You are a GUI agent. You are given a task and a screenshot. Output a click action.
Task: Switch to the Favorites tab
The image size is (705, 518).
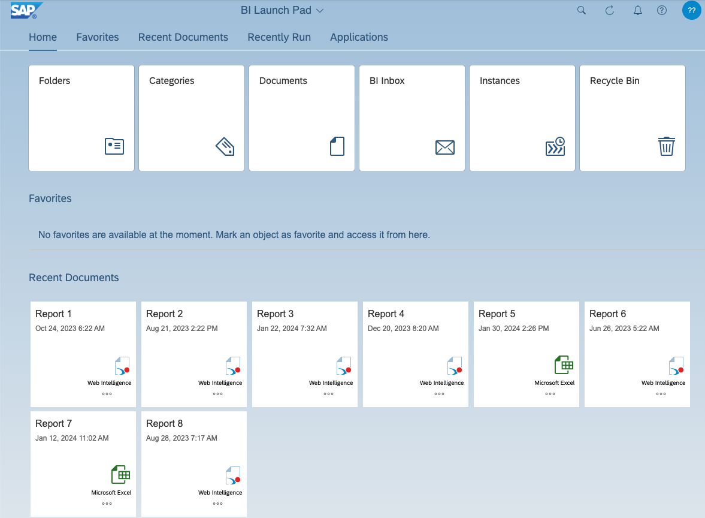(x=97, y=37)
